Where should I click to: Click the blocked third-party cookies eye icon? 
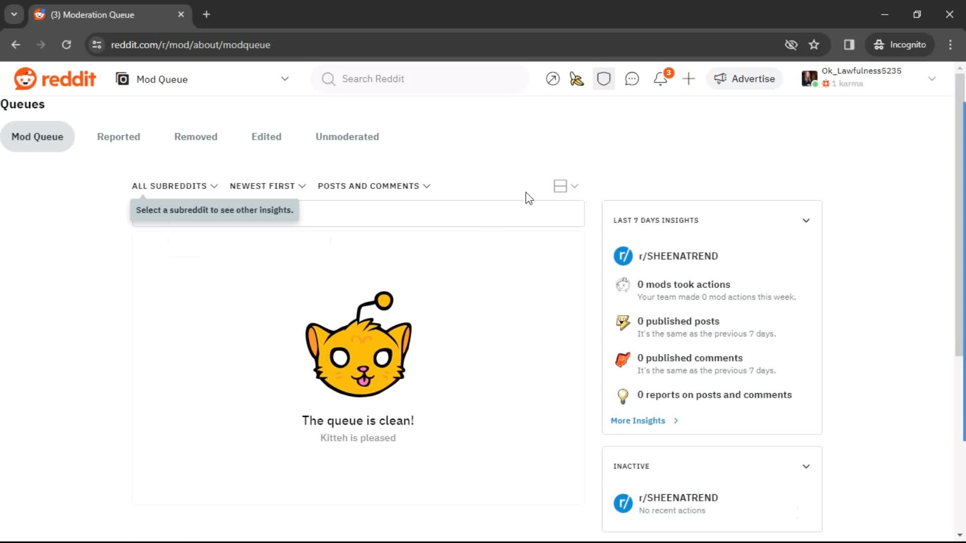coord(791,45)
